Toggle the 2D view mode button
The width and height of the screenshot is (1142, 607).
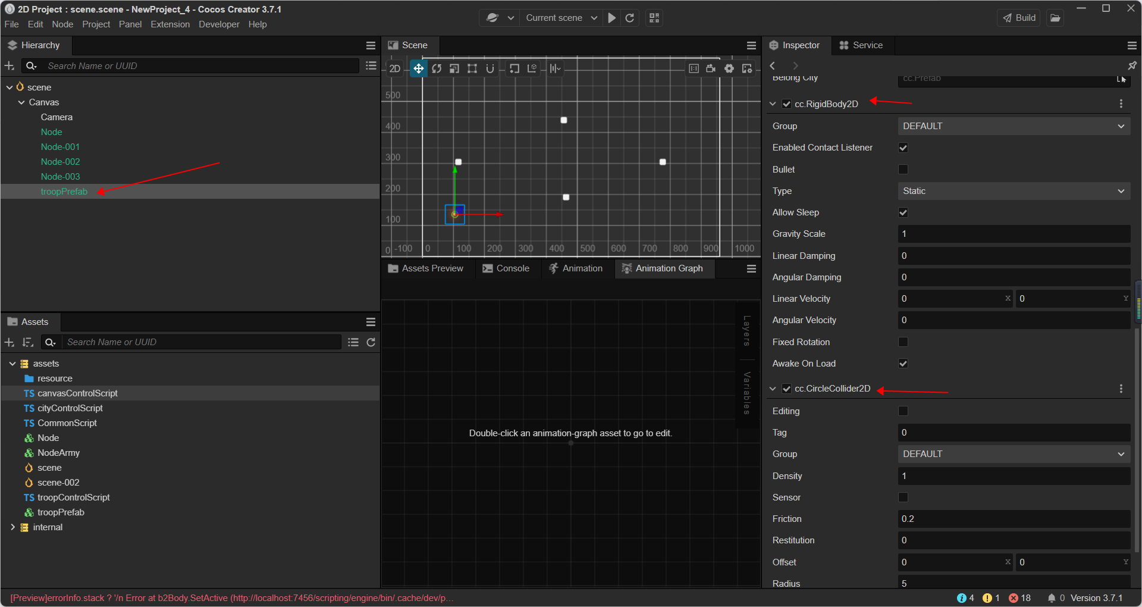(395, 68)
